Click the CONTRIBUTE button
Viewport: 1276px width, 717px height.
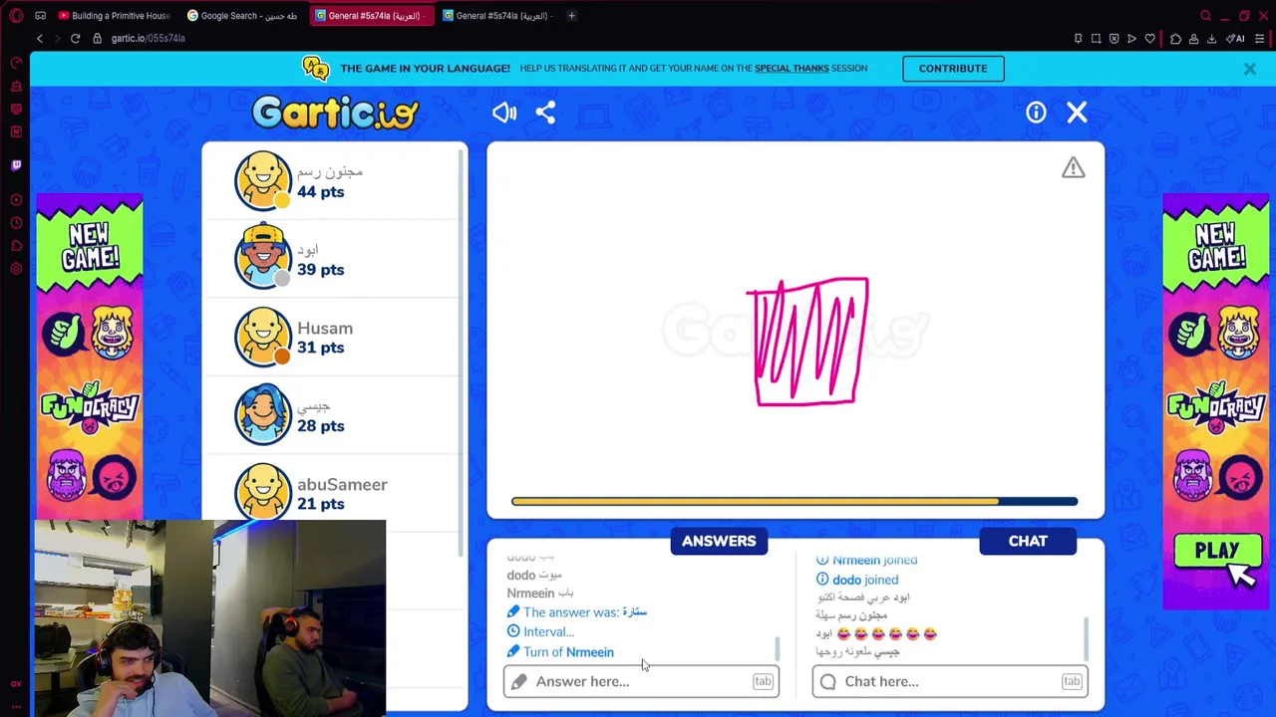click(953, 69)
